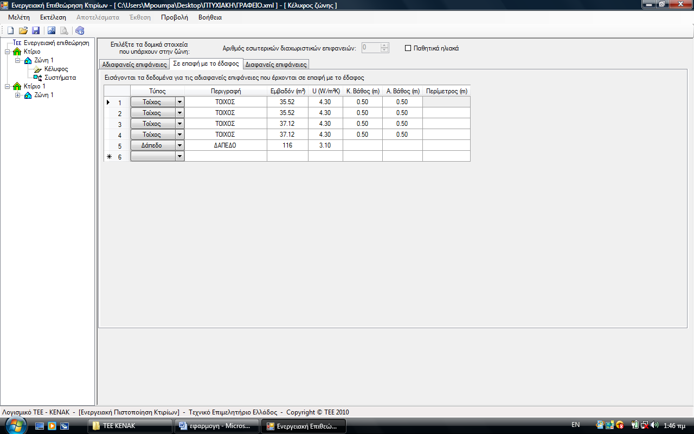Click the New study toolbar icon
The height and width of the screenshot is (434, 694).
coord(11,30)
